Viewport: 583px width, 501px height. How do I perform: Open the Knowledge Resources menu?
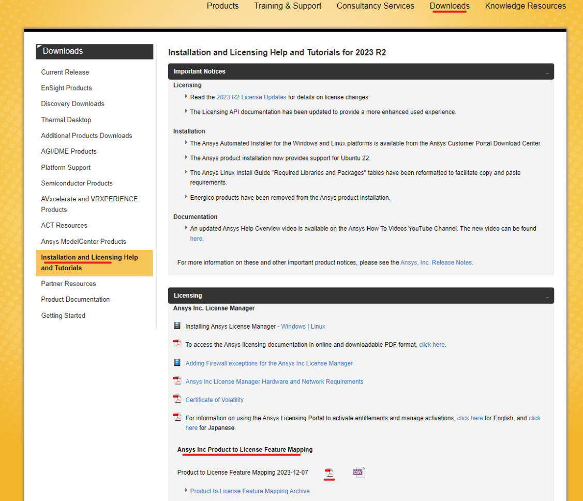pyautogui.click(x=525, y=6)
